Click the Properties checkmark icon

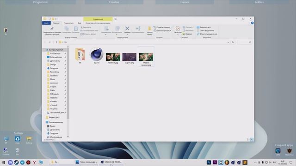pyautogui.click(x=178, y=29)
